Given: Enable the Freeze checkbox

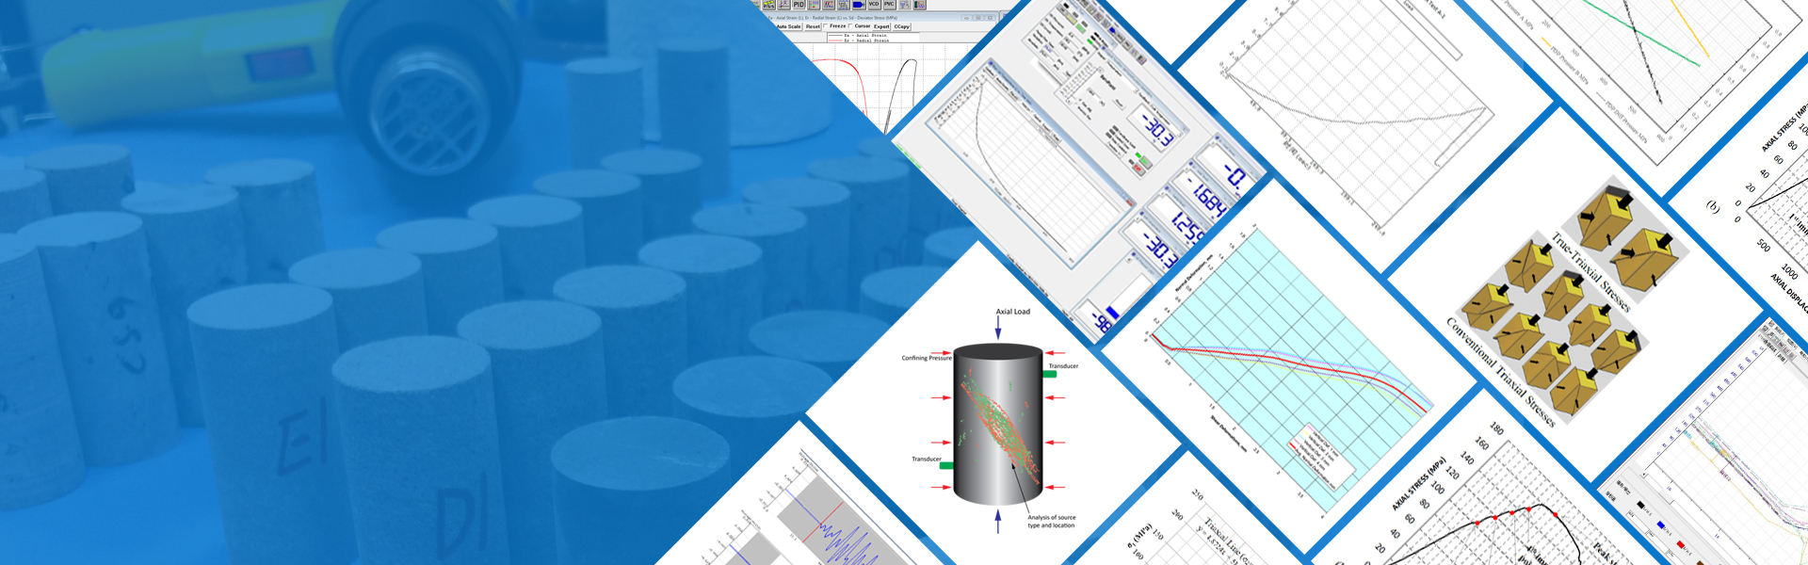Looking at the screenshot, I should click(x=827, y=26).
